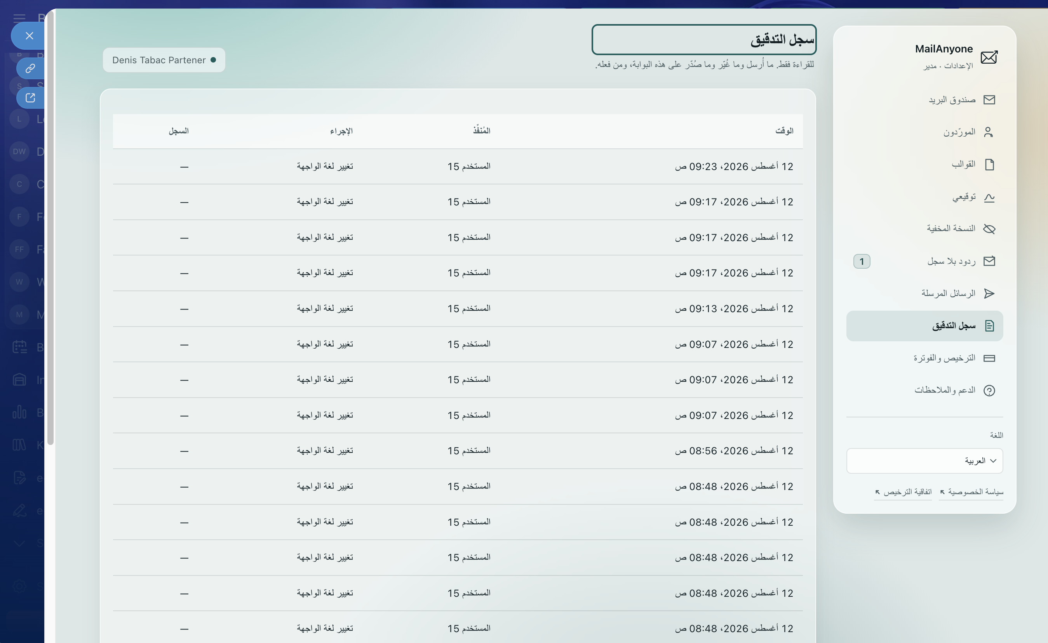Click the copy link icon button
This screenshot has width=1048, height=643.
point(30,68)
